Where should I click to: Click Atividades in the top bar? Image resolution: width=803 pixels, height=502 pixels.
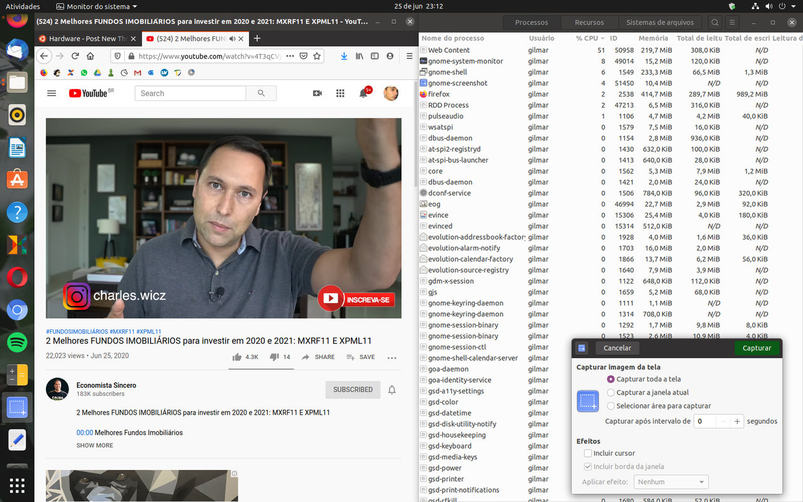click(23, 6)
